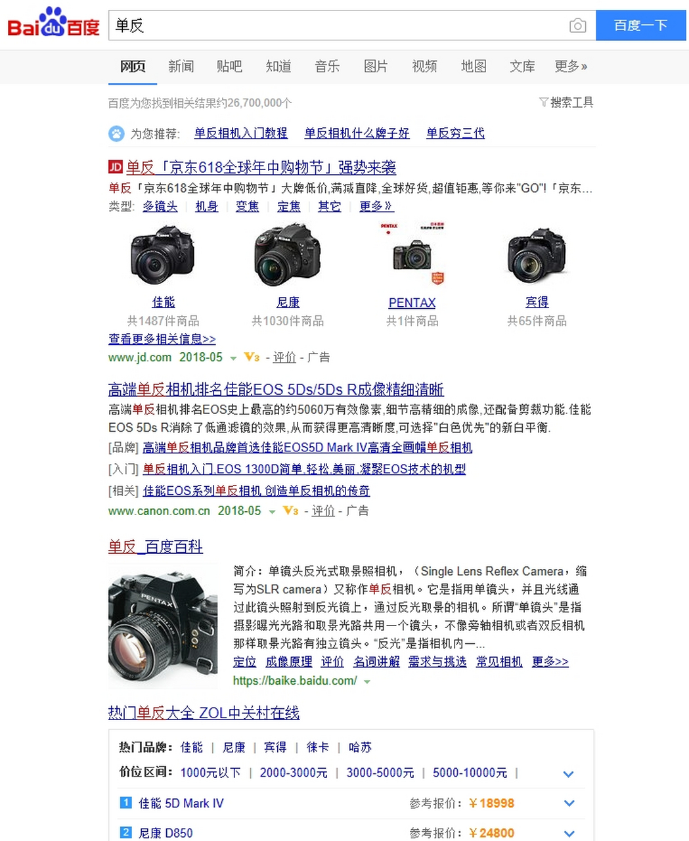
Task: Select 2000-3000元 price range
Action: point(294,773)
